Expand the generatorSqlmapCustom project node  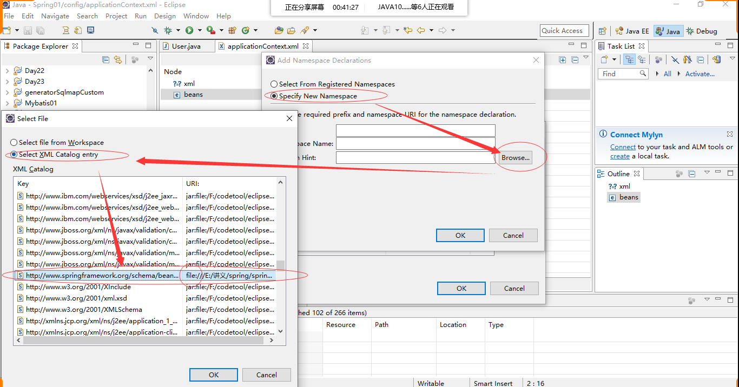(x=7, y=92)
